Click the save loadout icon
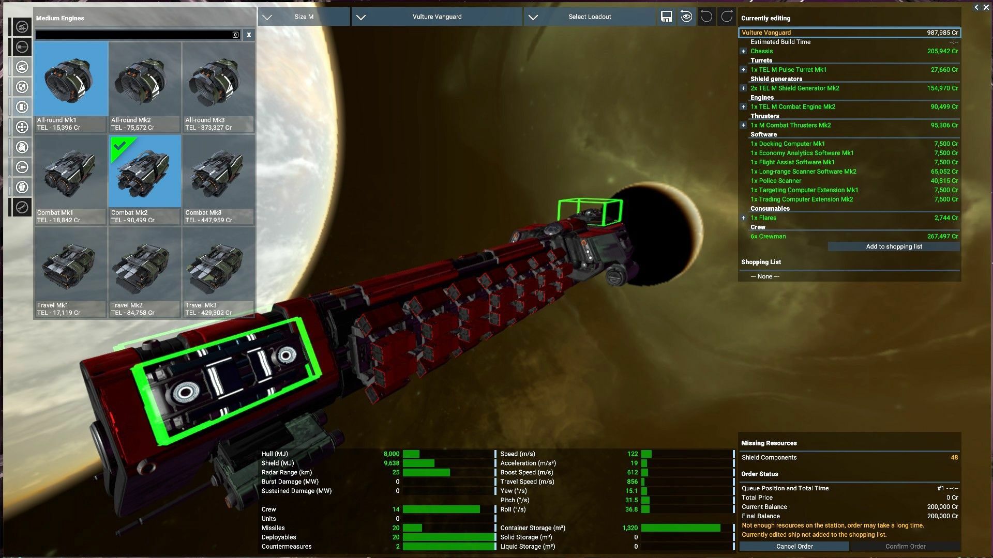Viewport: 993px width, 558px height. [666, 17]
